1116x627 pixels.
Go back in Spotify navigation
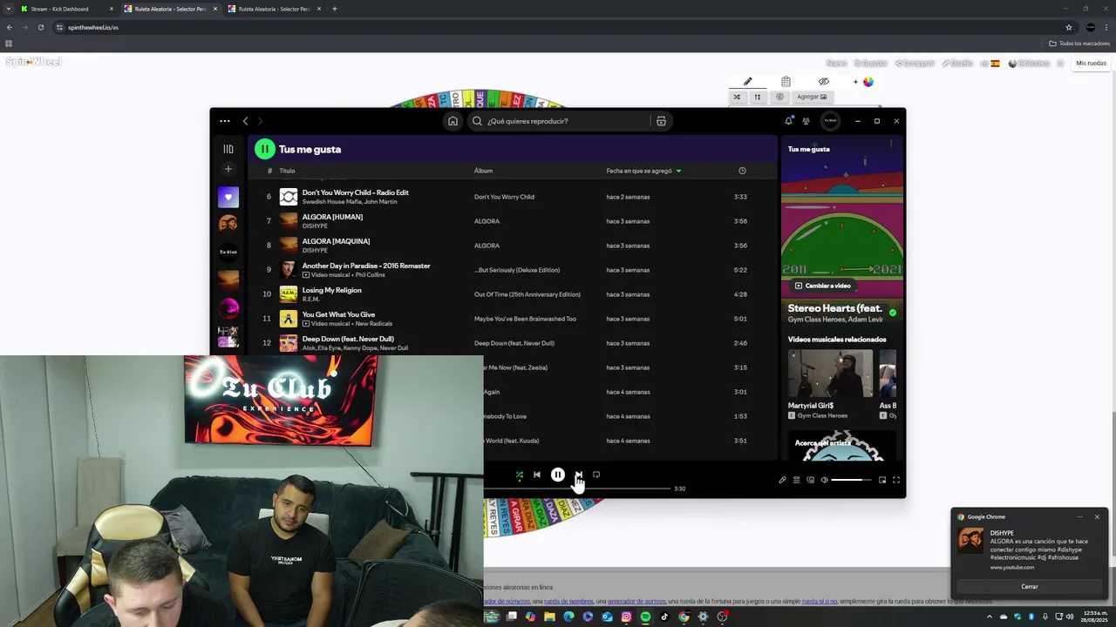(246, 121)
